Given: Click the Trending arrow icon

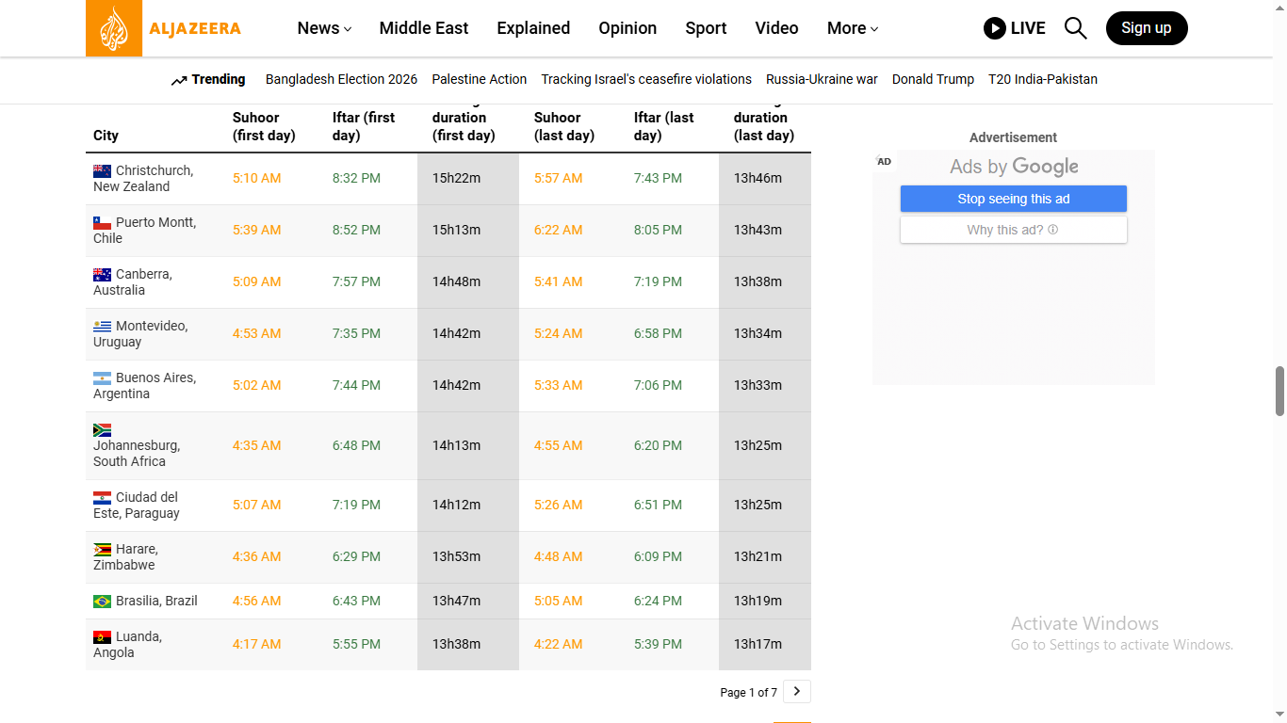Looking at the screenshot, I should pos(179,81).
